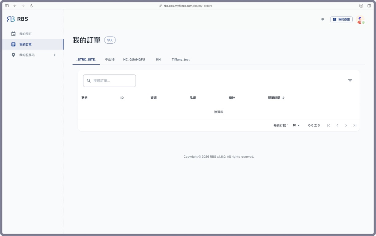This screenshot has width=376, height=236.
Task: Toggle the 今天 filter chip
Action: pos(110,40)
